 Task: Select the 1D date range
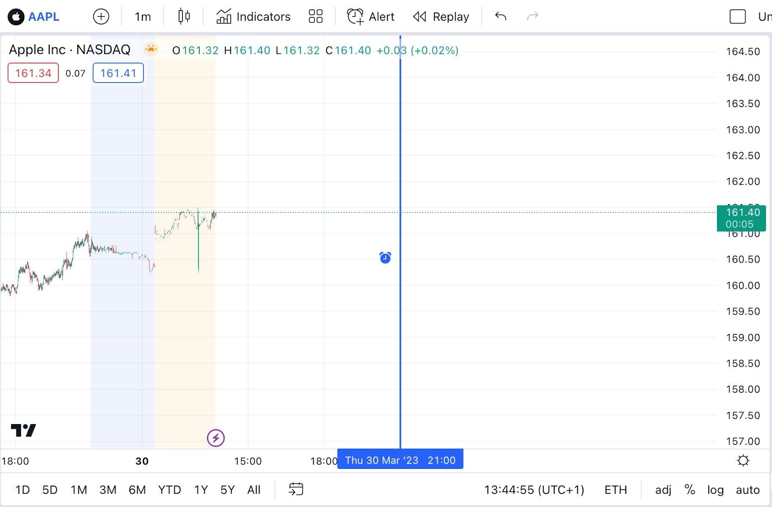(x=23, y=490)
